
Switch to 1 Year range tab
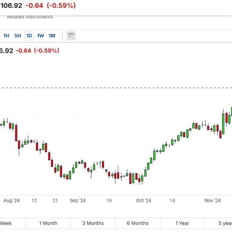coord(182,223)
